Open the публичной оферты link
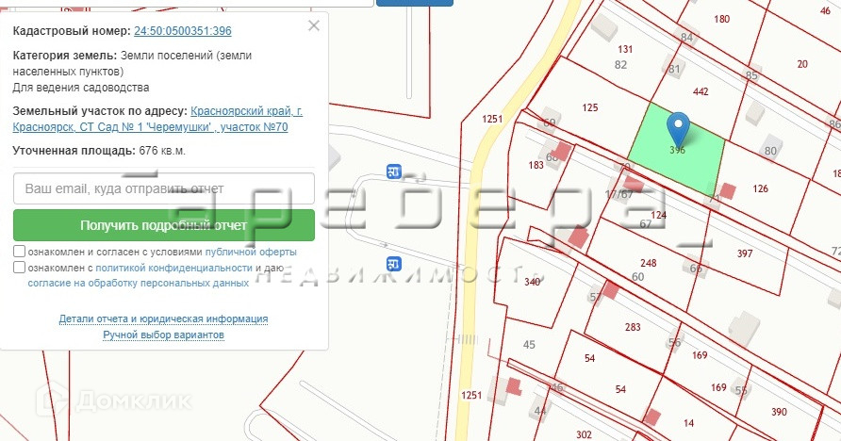Screen dimensions: 841x441 click(x=250, y=253)
